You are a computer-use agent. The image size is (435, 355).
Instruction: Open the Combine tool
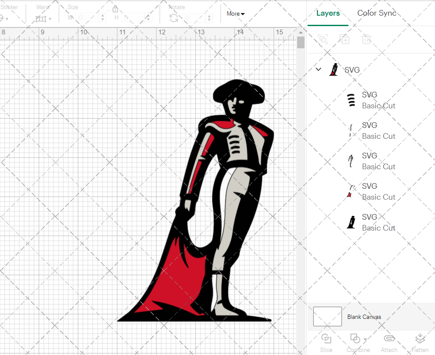[x=357, y=342]
